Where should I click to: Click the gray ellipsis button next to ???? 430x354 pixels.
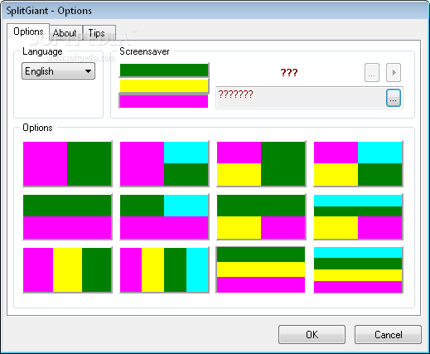tap(372, 73)
